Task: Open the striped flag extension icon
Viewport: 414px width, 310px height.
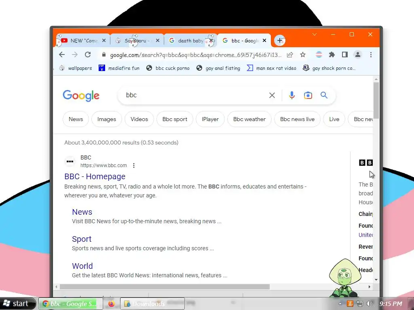Action: pyautogui.click(x=319, y=54)
